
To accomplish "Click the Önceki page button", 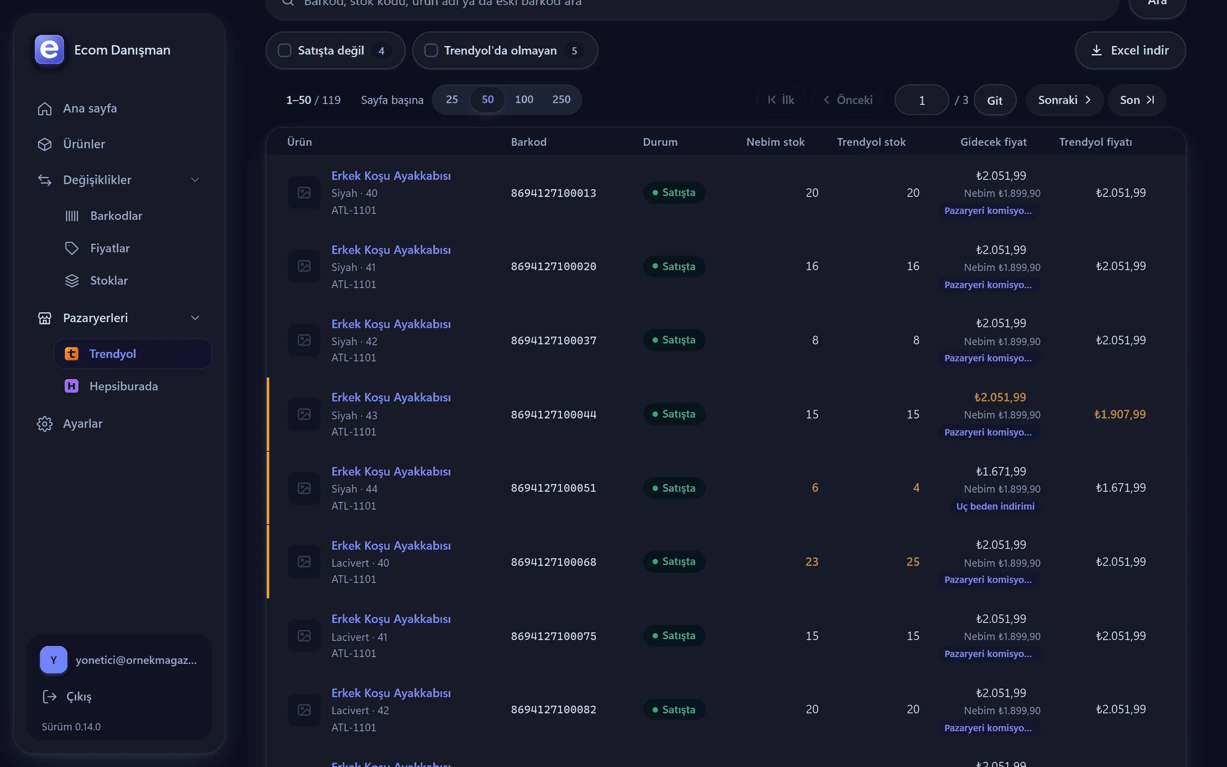I will [x=848, y=100].
